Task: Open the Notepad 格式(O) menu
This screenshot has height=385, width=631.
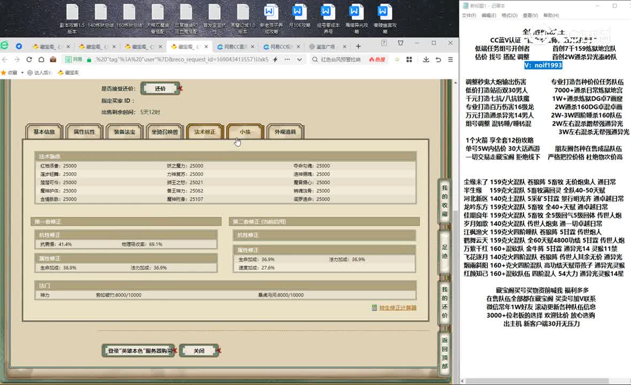Action: coord(509,16)
